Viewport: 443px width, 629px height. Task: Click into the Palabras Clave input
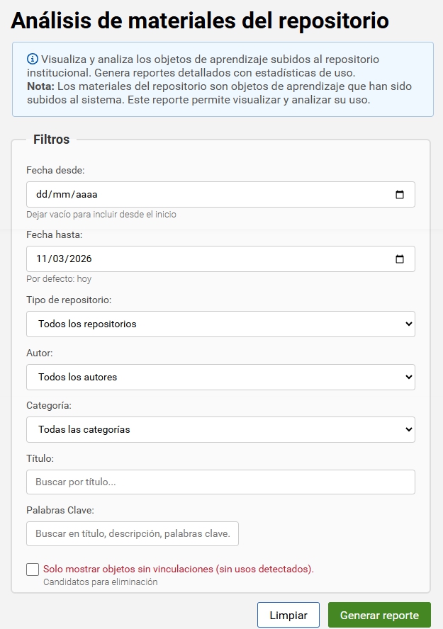click(133, 534)
